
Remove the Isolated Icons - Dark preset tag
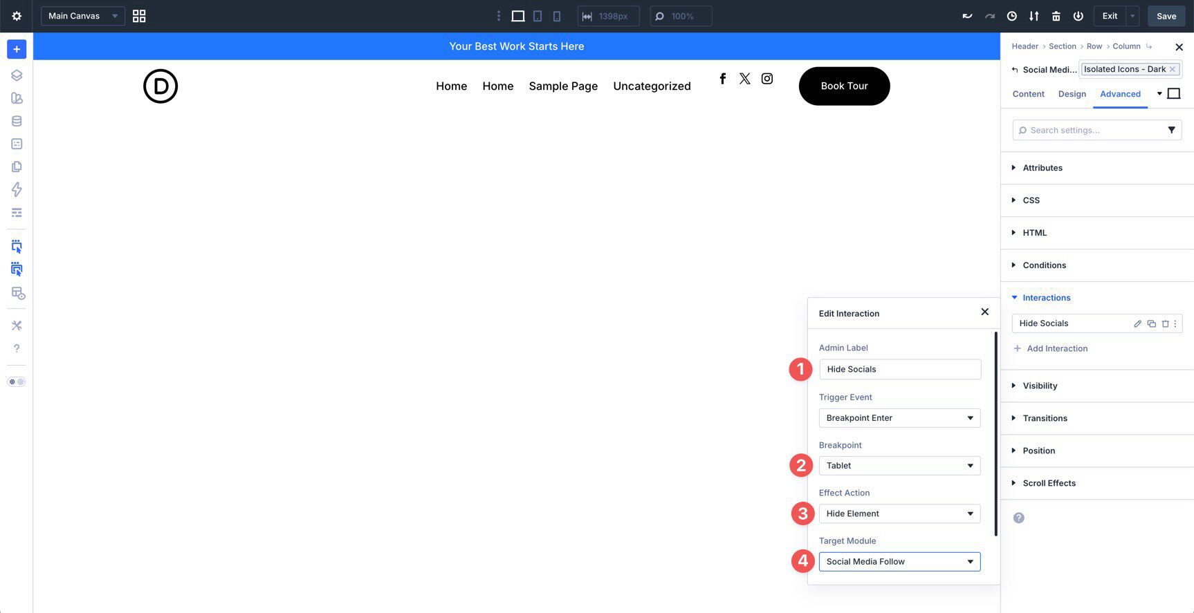point(1172,69)
